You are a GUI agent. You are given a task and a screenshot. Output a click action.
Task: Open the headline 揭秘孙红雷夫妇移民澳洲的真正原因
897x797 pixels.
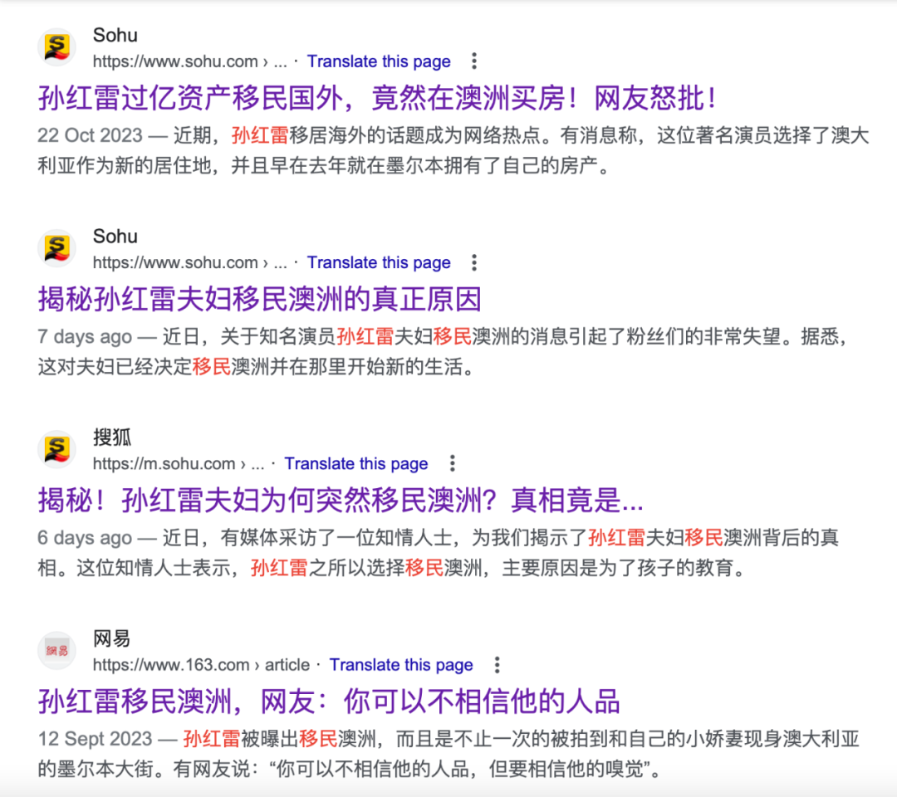coord(259,299)
